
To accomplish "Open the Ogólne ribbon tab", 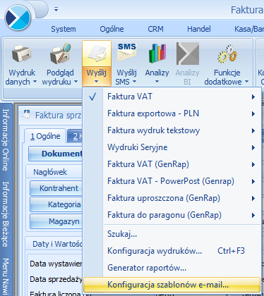I will click(x=112, y=29).
